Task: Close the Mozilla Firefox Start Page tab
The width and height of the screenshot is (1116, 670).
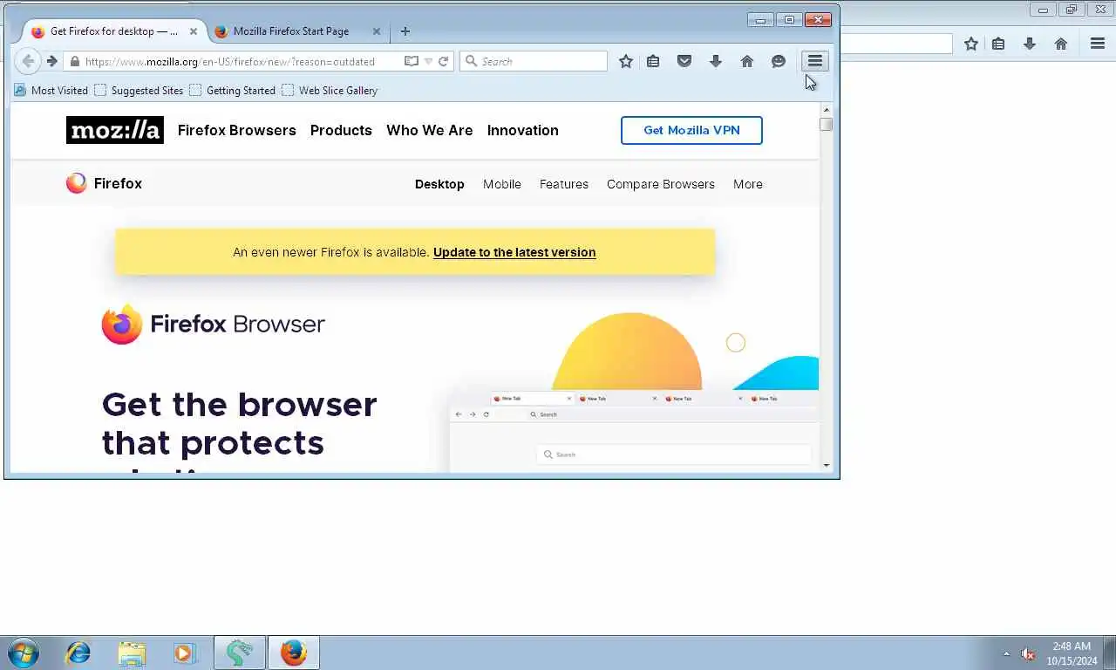Action: tap(377, 31)
